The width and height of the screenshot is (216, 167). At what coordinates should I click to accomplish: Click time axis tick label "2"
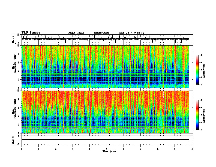[56, 149]
